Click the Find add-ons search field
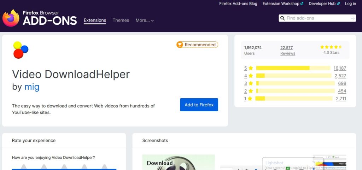Viewport: 362px width, 170px height. point(317,18)
